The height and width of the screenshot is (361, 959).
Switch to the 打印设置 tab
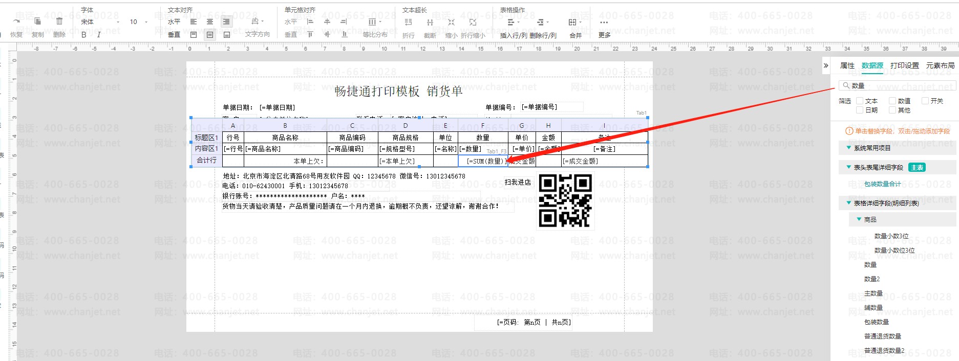904,65
